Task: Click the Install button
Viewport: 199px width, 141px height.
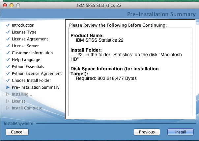Action: click(181, 132)
